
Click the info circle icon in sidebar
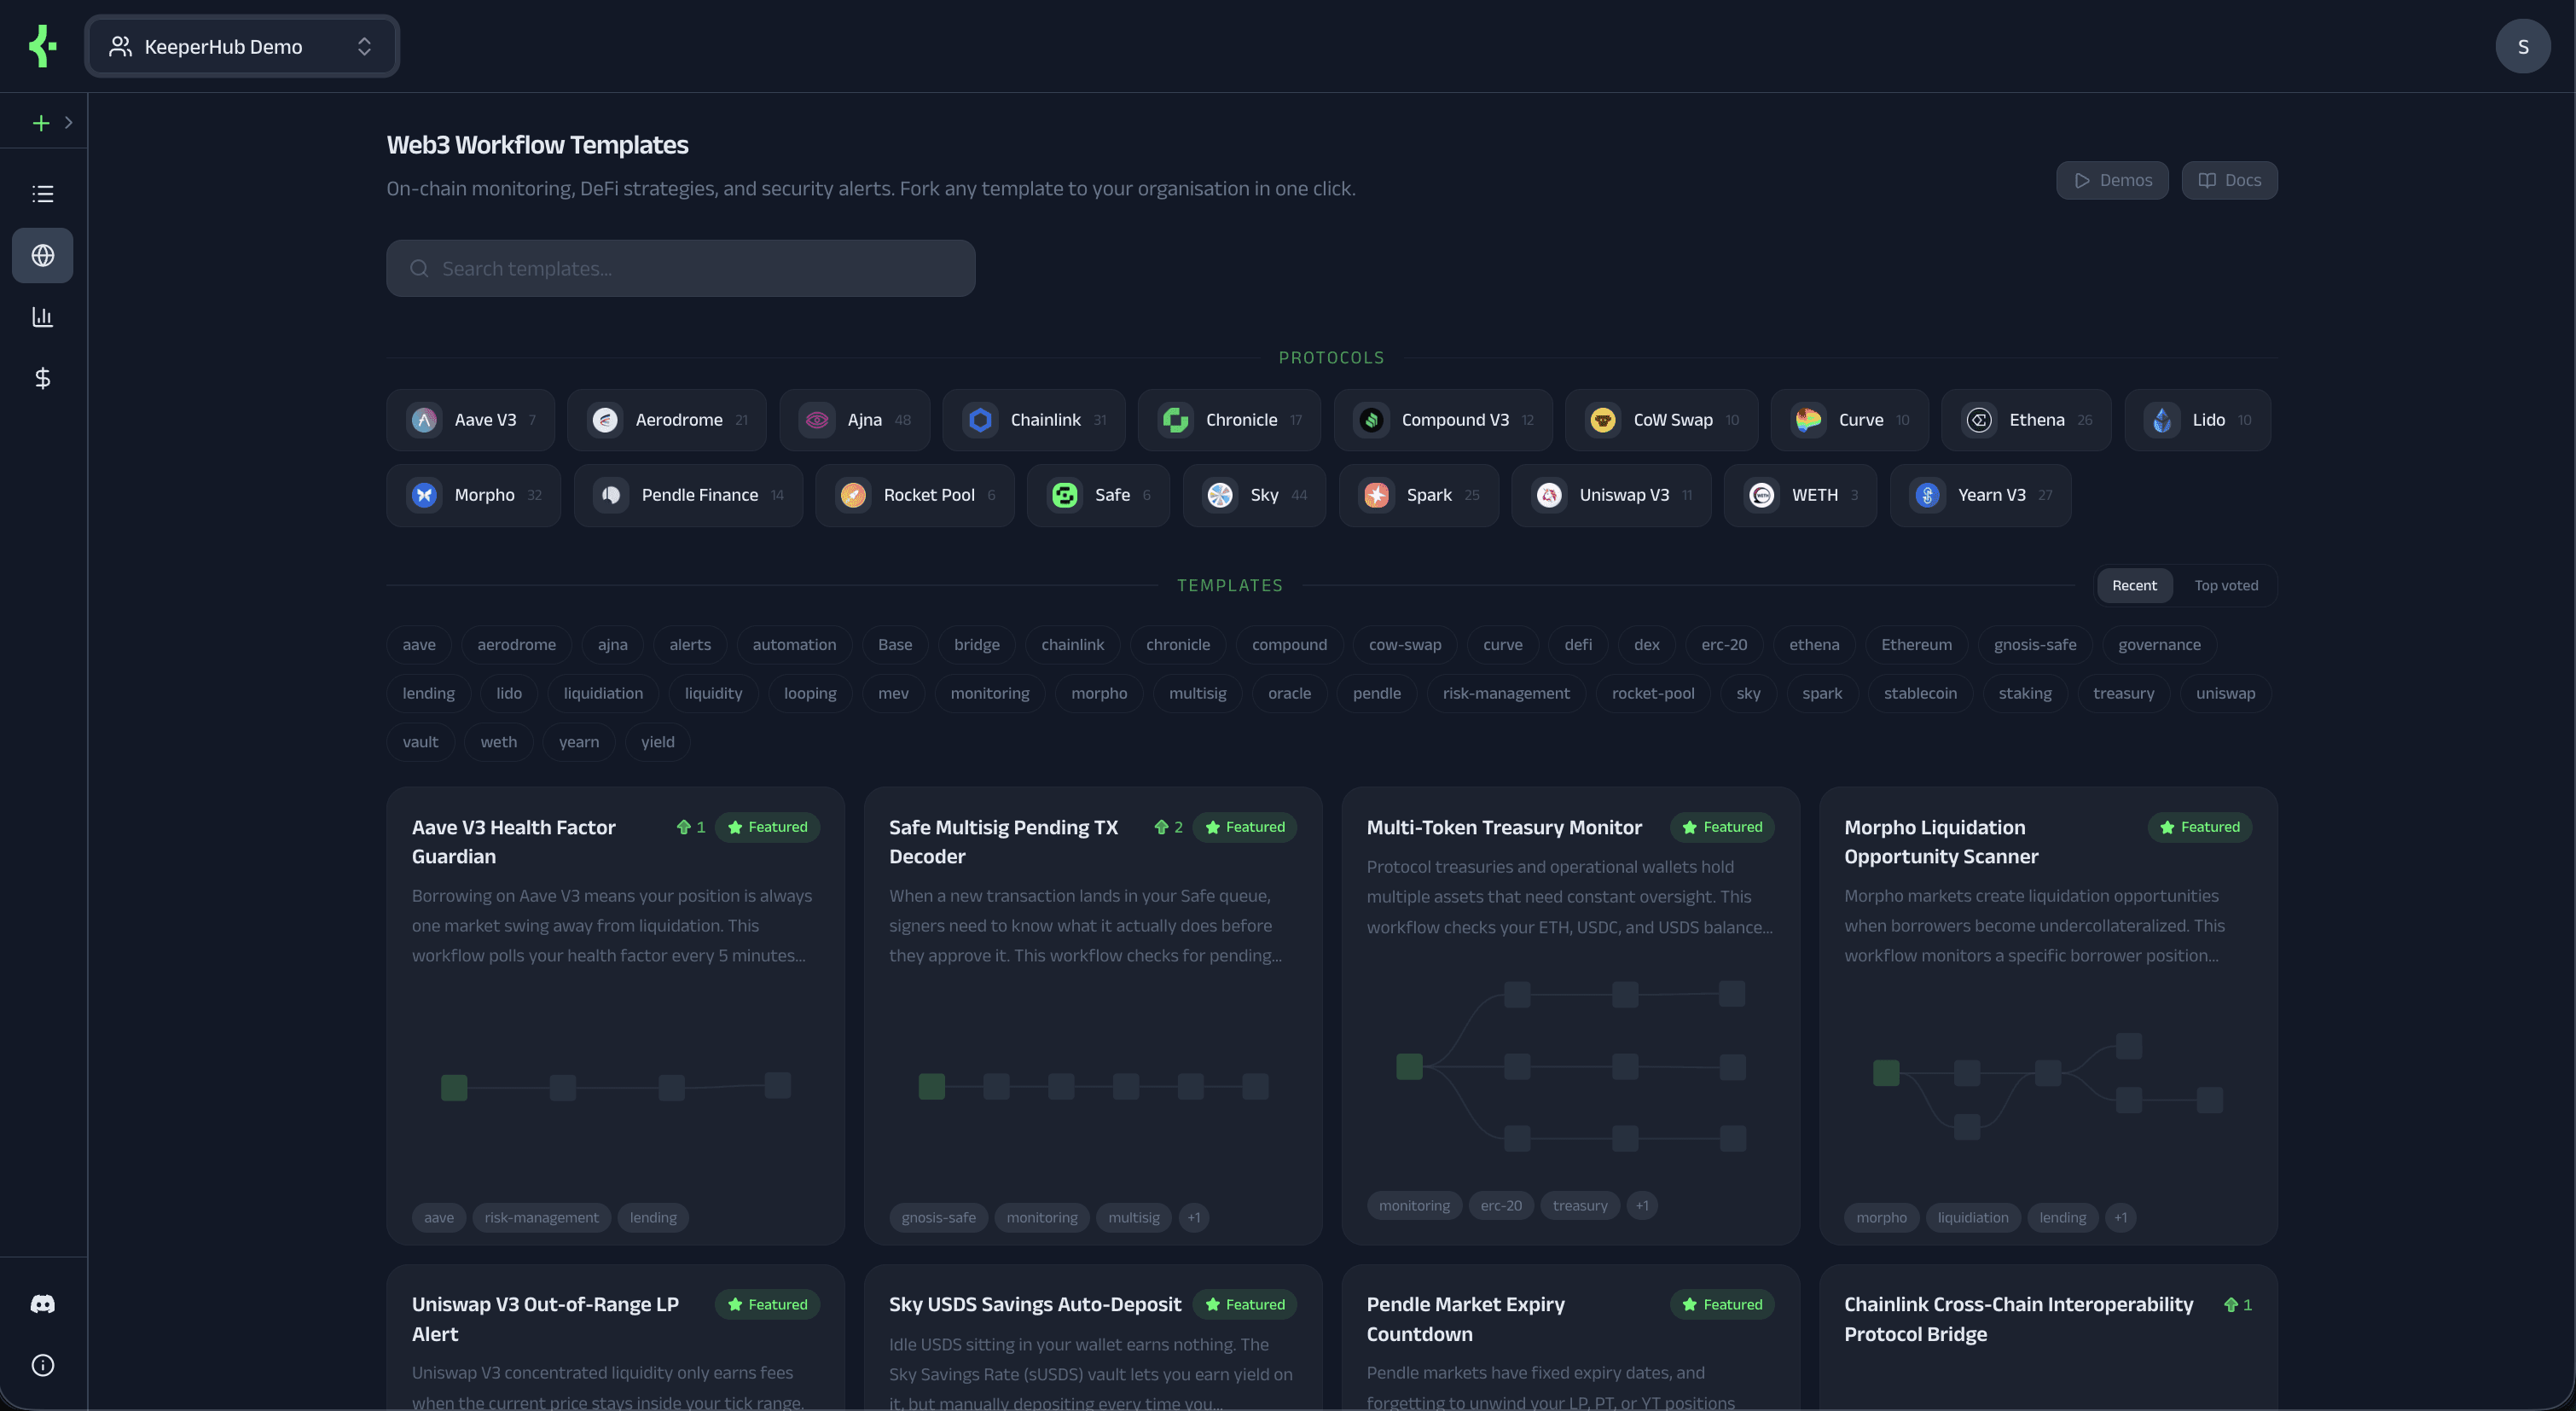point(42,1365)
